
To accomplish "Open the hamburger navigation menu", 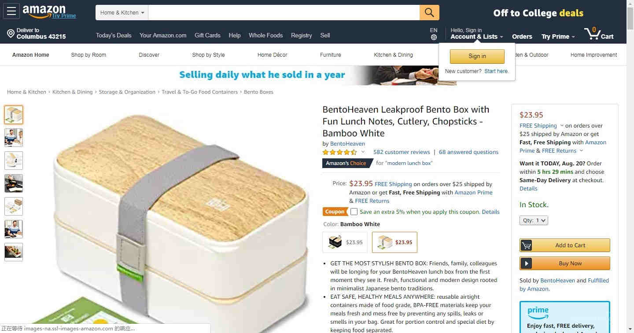I will pos(11,11).
